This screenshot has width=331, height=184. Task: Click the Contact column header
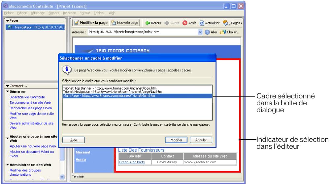click(x=167, y=156)
